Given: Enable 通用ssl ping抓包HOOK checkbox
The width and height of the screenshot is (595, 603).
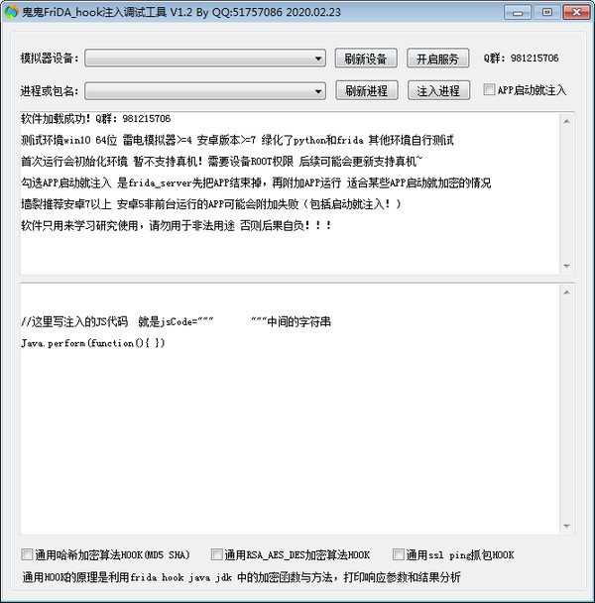Looking at the screenshot, I should point(399,554).
